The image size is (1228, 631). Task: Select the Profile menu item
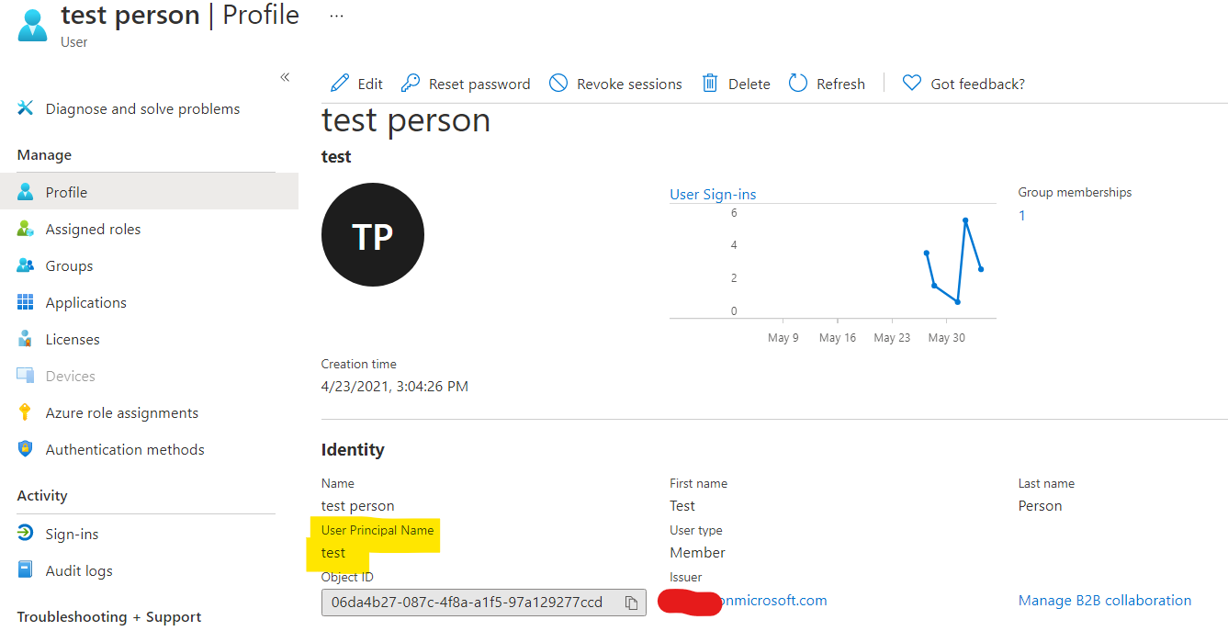click(x=149, y=192)
